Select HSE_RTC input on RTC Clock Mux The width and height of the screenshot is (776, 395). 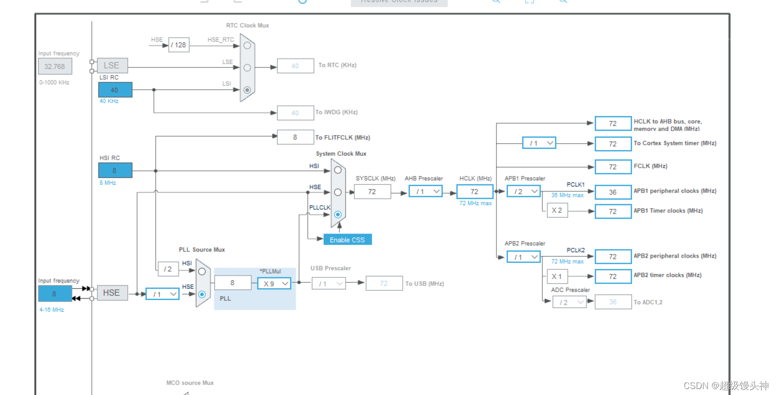247,46
